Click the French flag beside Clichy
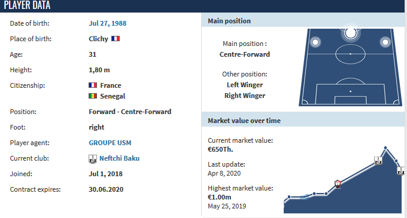 point(116,39)
